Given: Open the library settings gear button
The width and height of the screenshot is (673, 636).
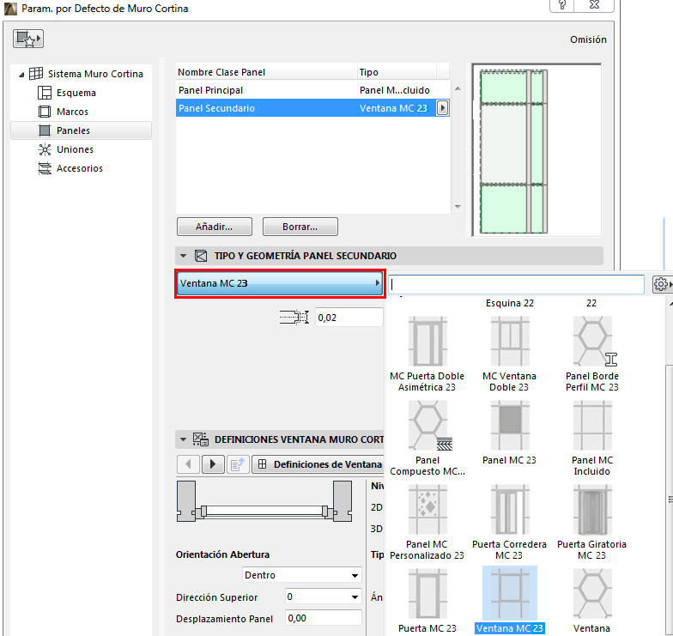Looking at the screenshot, I should [x=662, y=284].
